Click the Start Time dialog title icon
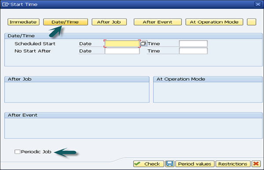The height and width of the screenshot is (170, 264). (6, 4)
